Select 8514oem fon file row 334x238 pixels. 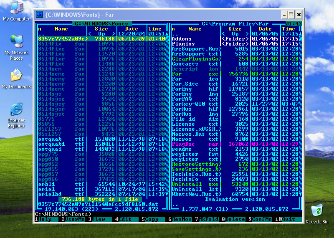(x=101, y=69)
